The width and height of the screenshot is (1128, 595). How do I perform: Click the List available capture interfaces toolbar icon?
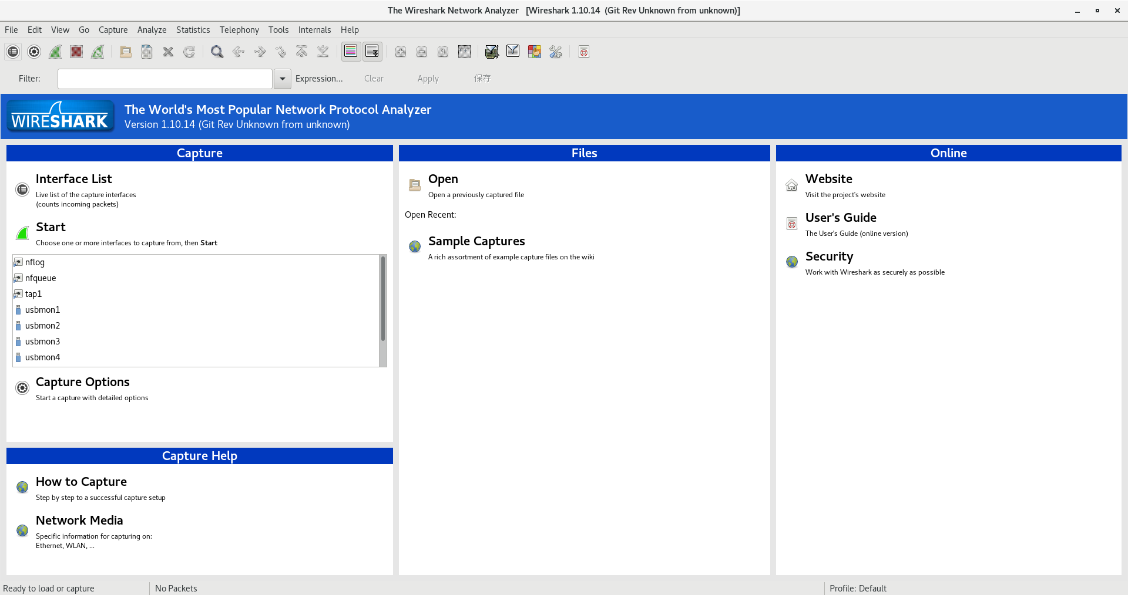[x=13, y=52]
